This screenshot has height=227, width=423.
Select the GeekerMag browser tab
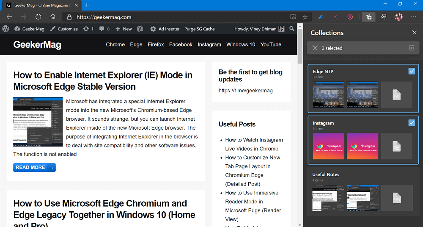point(42,5)
